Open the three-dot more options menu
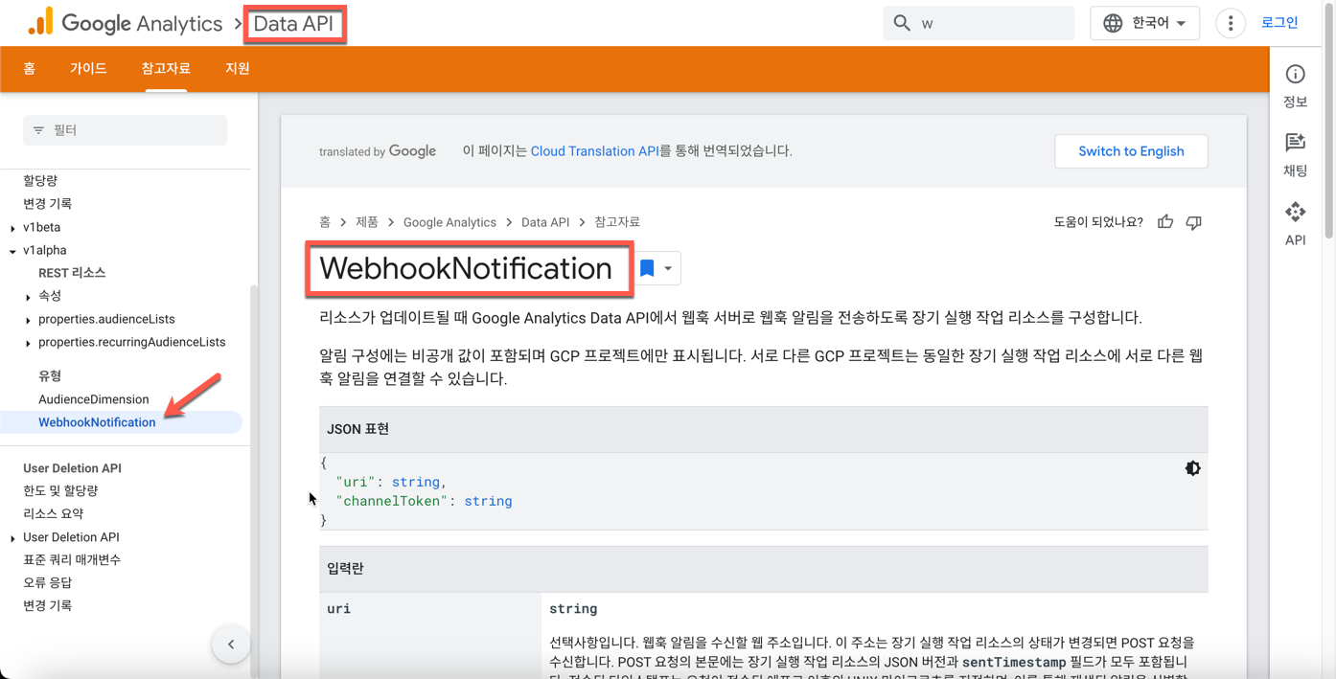The width and height of the screenshot is (1336, 679). coord(1231,23)
